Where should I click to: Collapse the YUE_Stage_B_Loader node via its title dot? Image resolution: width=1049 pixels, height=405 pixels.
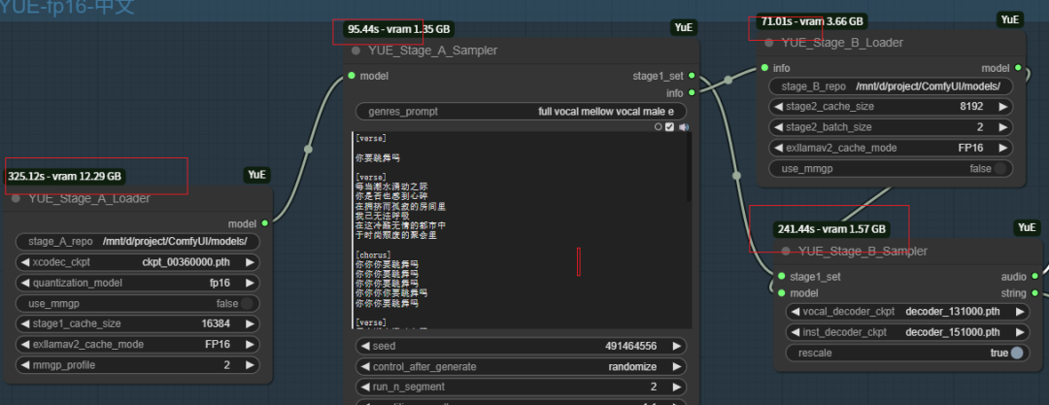(769, 43)
